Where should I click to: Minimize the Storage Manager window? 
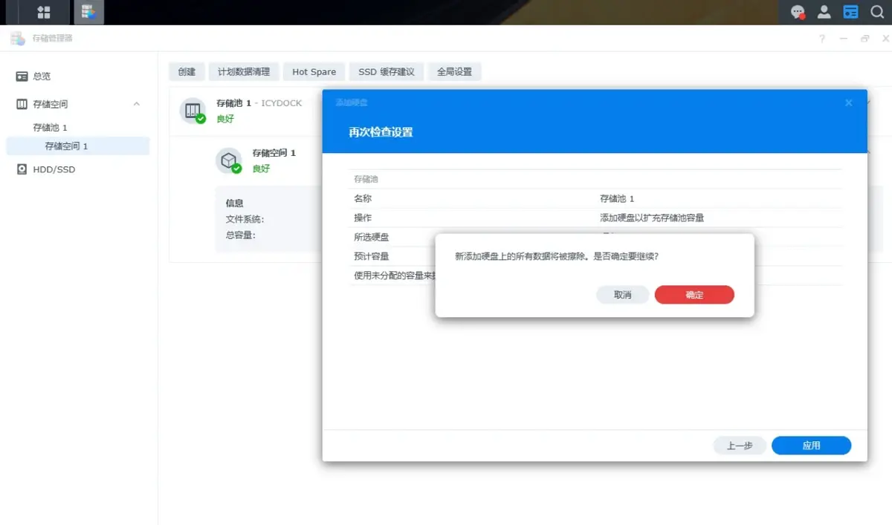click(x=844, y=39)
